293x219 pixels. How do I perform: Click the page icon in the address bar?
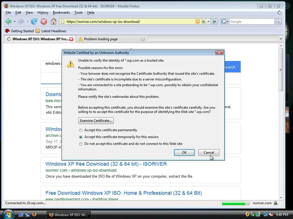(63, 21)
